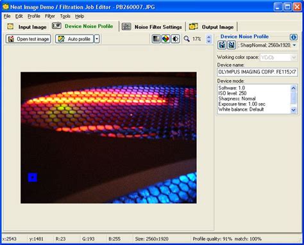
Task: Switch to the Output Image tab
Action: point(212,27)
